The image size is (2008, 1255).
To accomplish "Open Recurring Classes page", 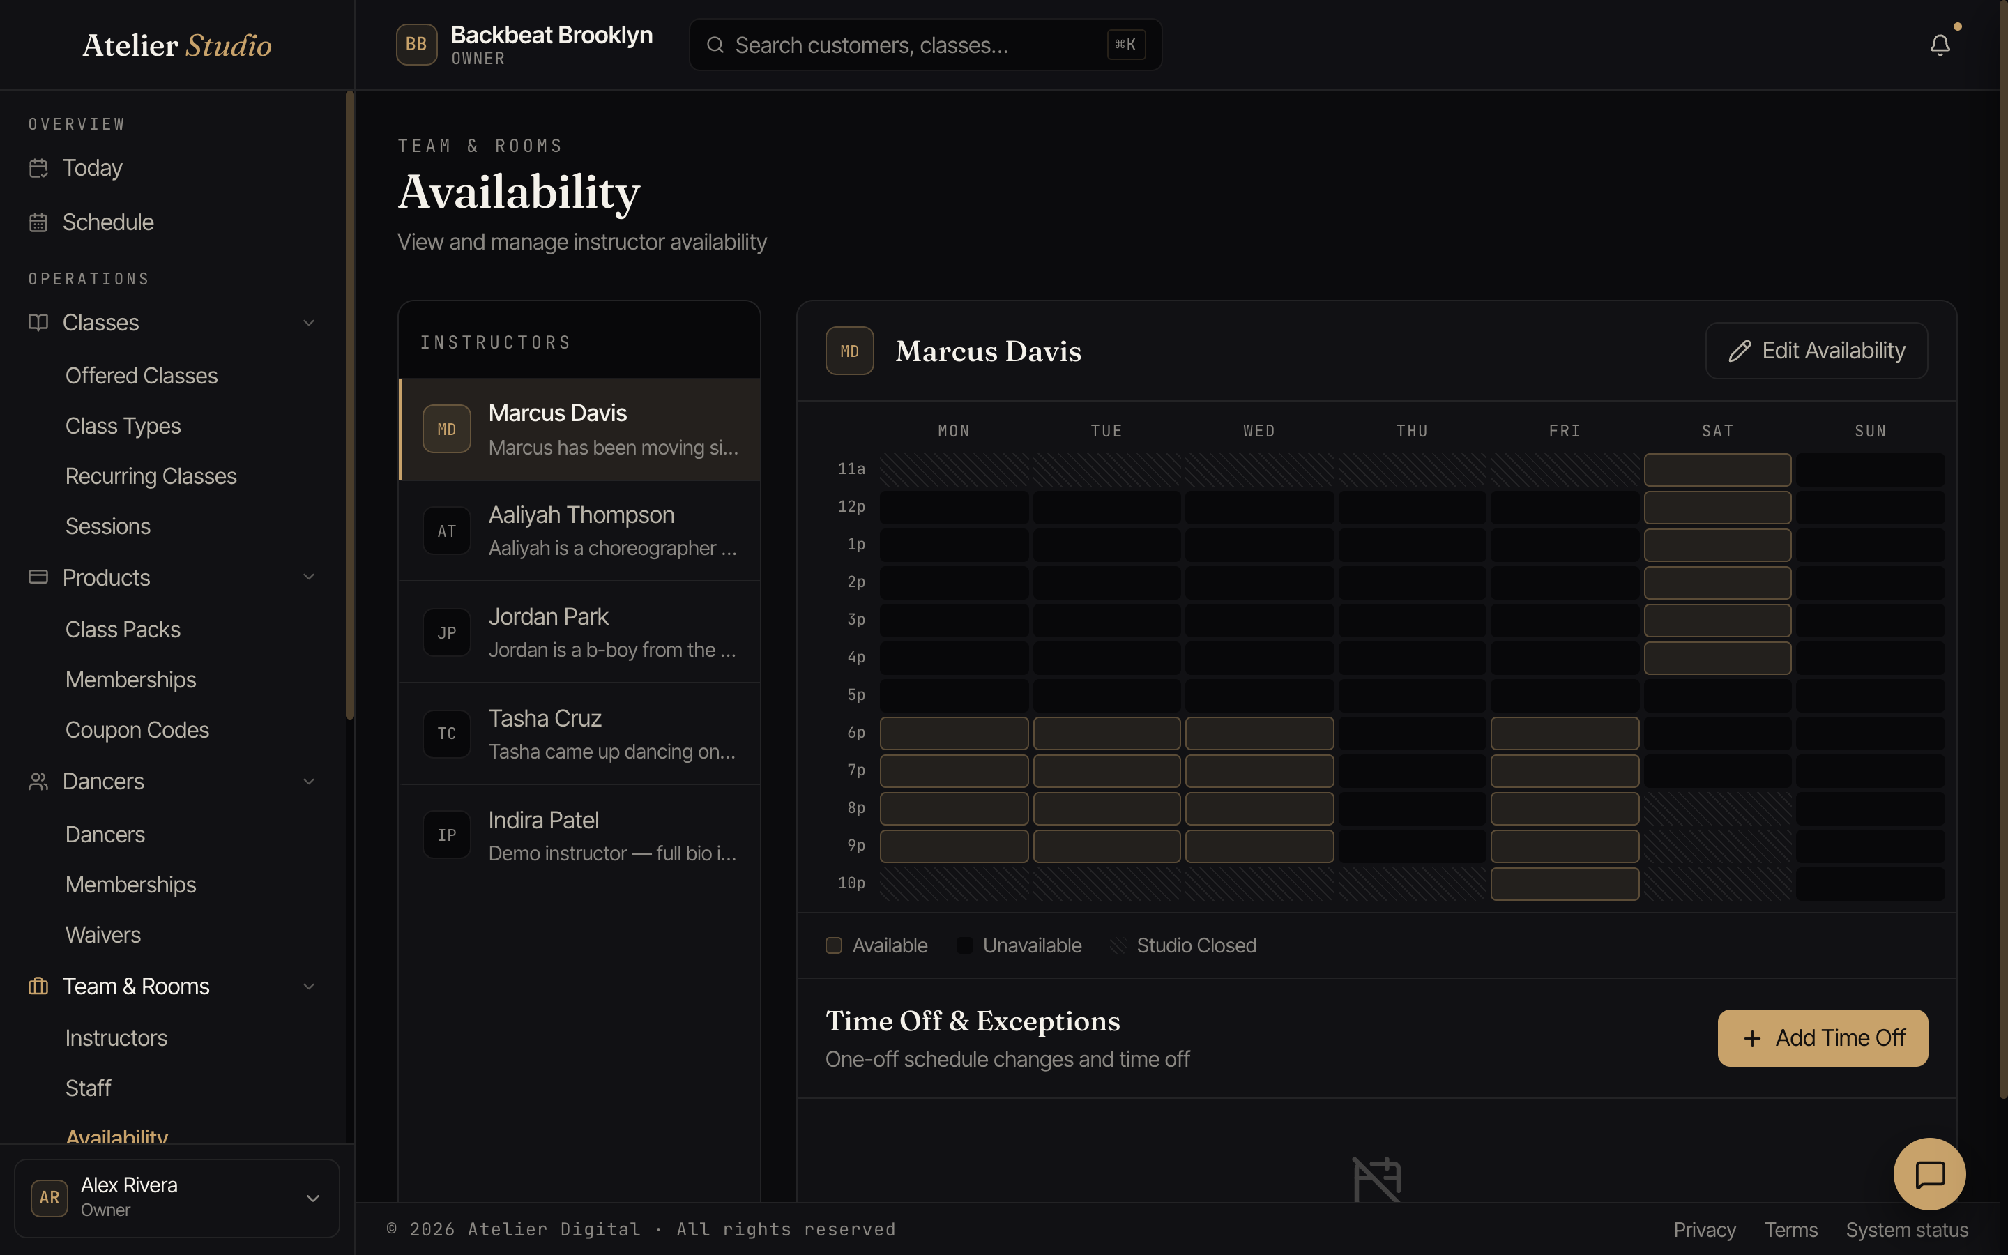I will [x=151, y=476].
